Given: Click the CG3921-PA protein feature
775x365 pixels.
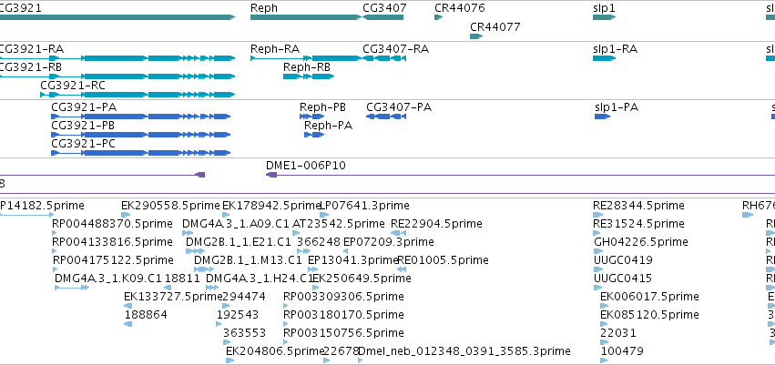Looking at the screenshot, I should click(x=141, y=117).
